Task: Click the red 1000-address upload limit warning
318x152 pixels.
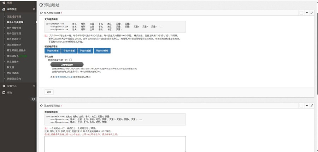Action: point(81,134)
